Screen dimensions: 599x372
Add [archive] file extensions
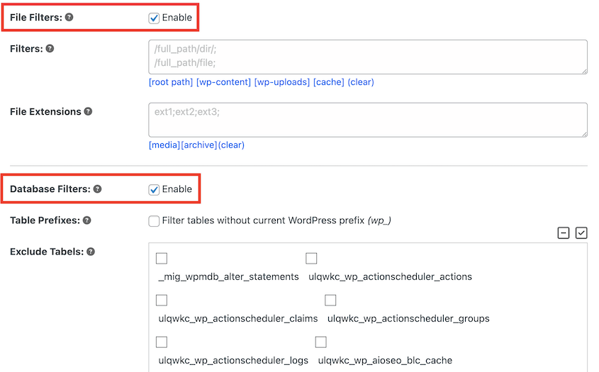[x=199, y=145]
